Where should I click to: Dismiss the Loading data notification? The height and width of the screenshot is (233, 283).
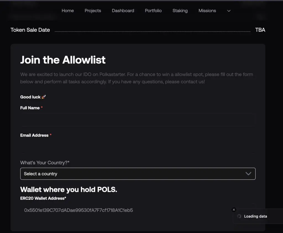(x=234, y=210)
